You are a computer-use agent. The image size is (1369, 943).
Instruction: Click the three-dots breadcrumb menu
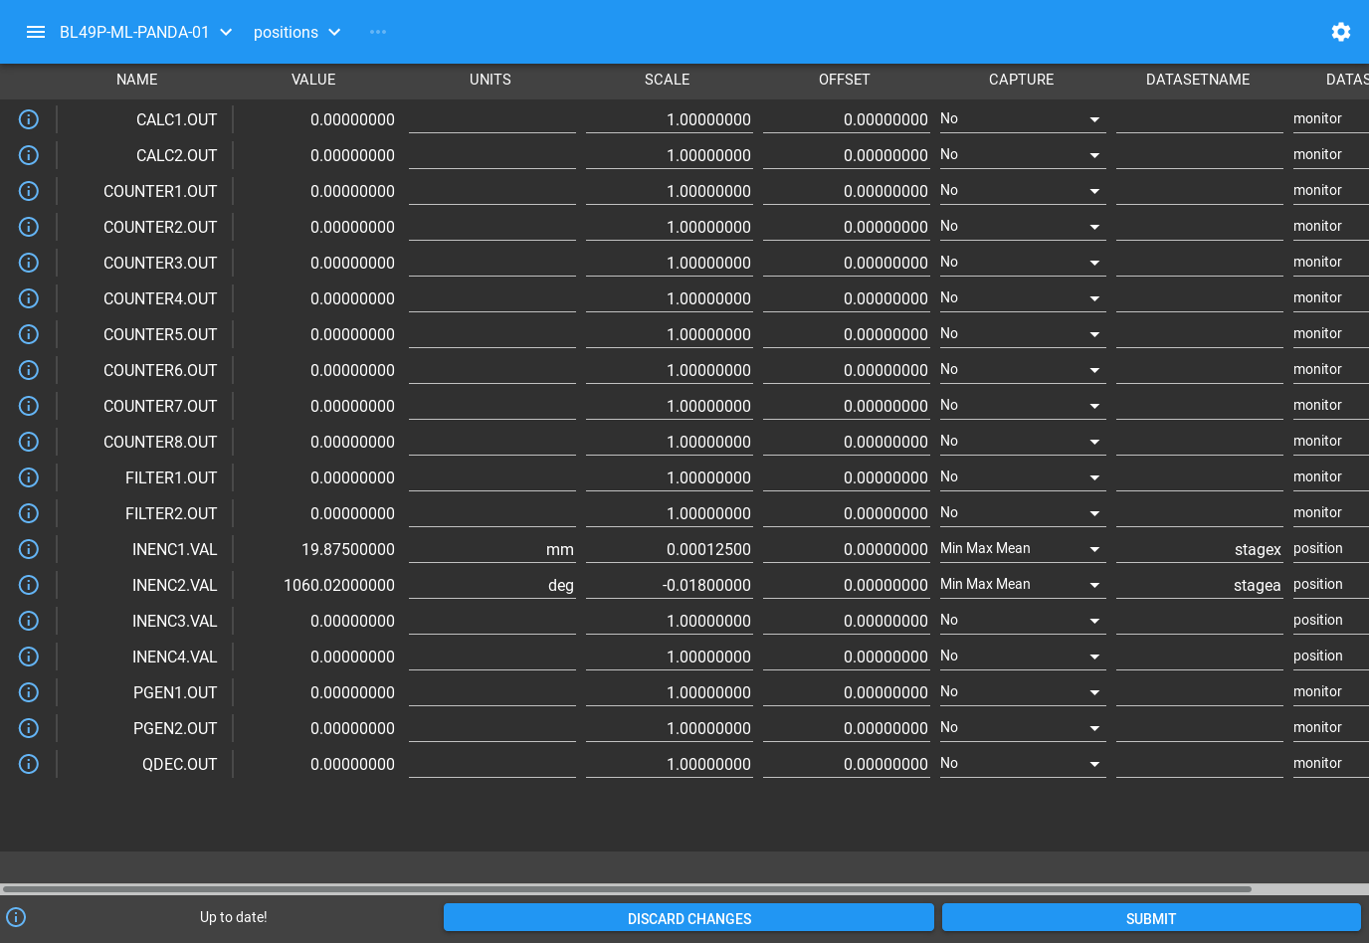pyautogui.click(x=378, y=32)
